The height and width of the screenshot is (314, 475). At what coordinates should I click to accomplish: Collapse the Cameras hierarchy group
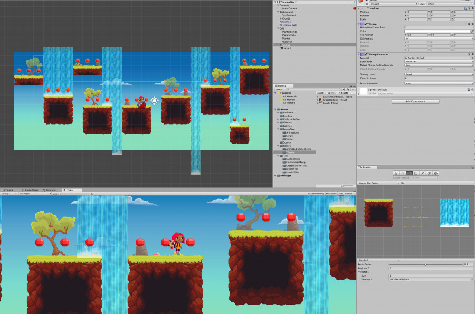click(278, 5)
